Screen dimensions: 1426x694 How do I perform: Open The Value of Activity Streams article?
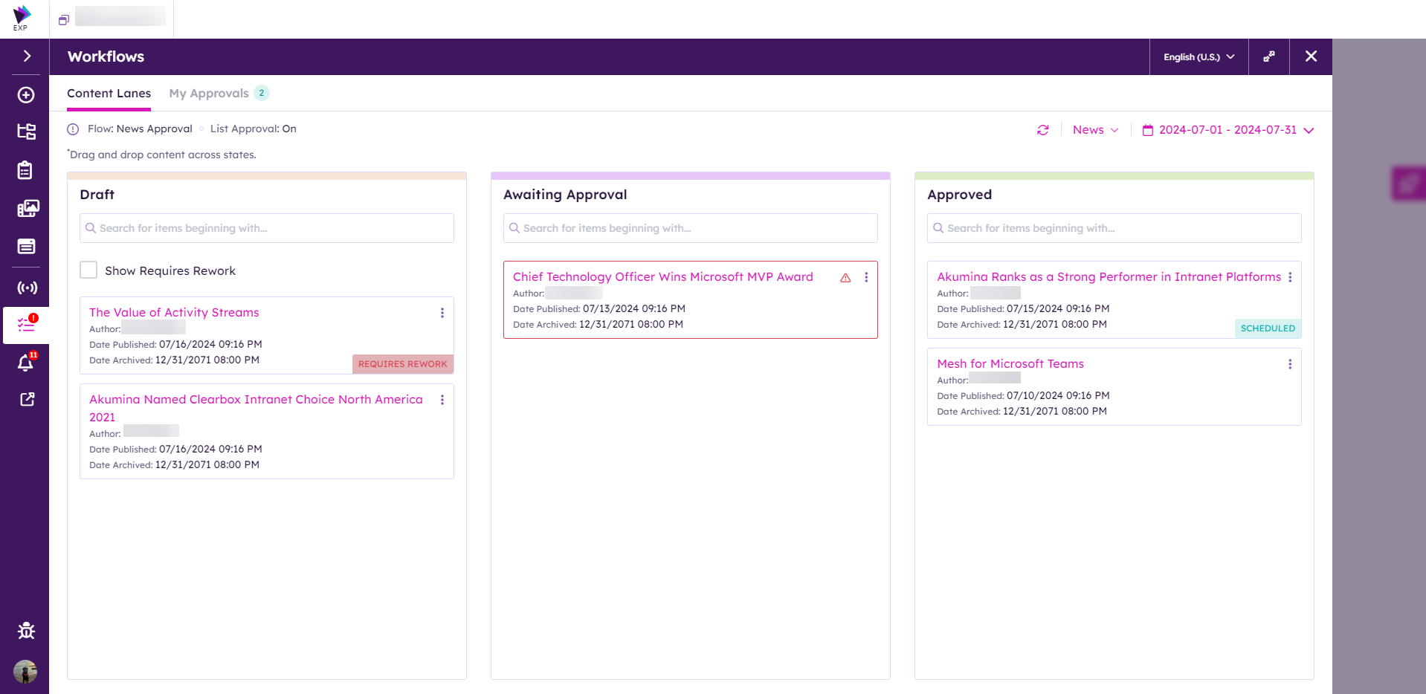pyautogui.click(x=174, y=313)
